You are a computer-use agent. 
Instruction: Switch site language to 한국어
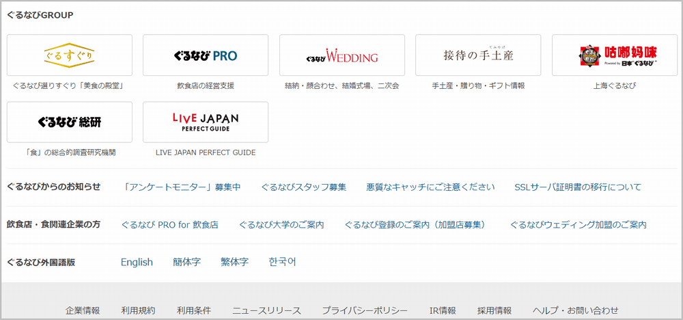[x=282, y=262]
